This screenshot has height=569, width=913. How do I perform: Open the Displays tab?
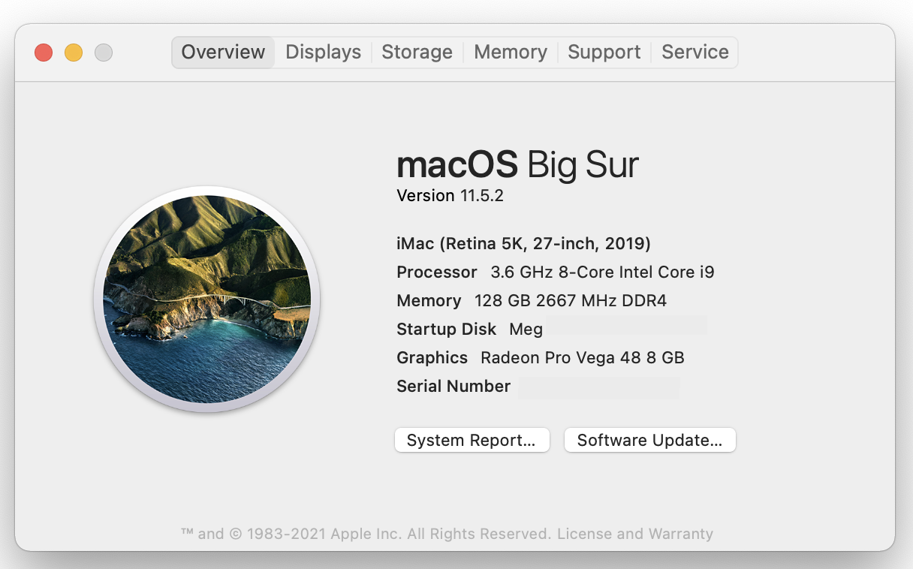[x=323, y=53]
